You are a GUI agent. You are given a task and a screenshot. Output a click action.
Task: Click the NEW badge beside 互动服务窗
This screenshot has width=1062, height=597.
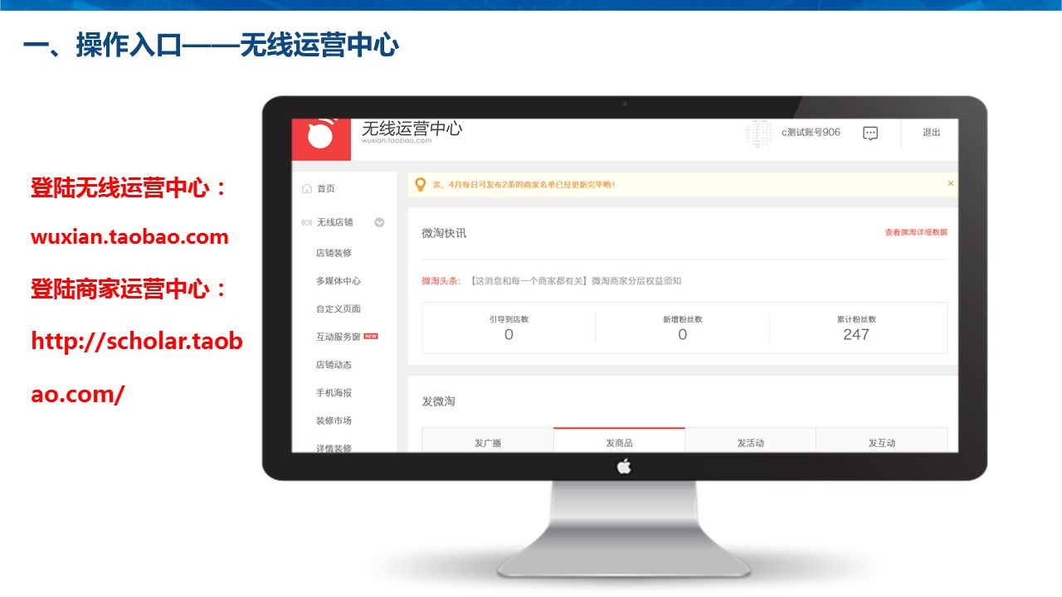pyautogui.click(x=371, y=337)
